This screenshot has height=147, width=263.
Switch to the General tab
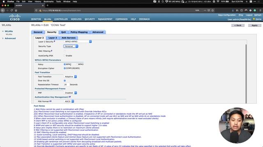point(38,32)
